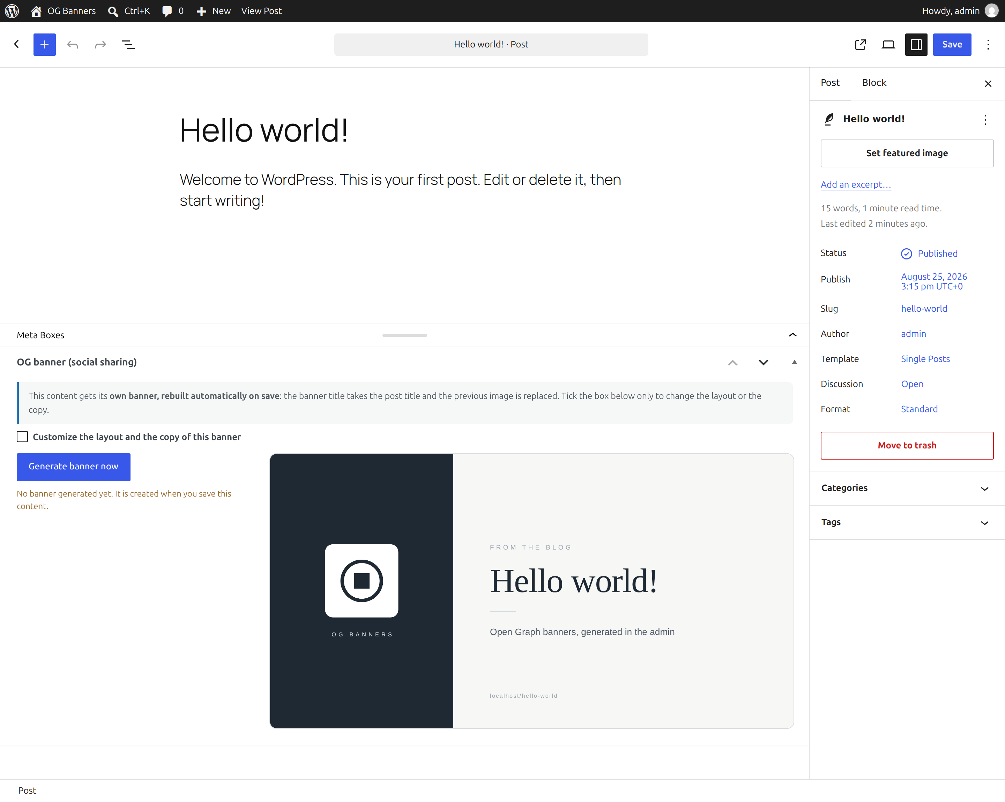Open comments bubble in admin bar

172,11
